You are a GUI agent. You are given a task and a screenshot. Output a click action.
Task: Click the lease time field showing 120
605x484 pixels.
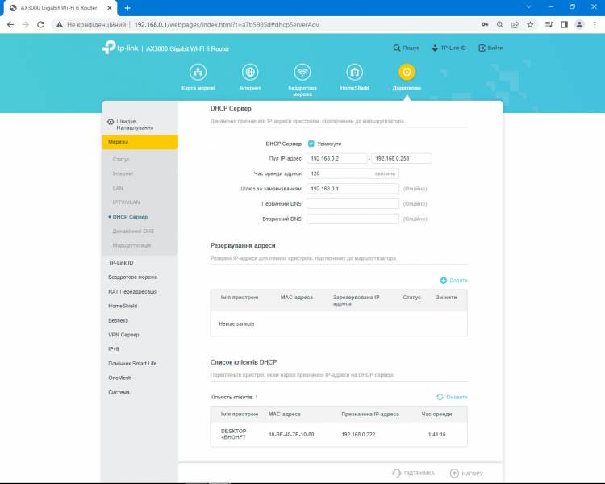tap(353, 173)
